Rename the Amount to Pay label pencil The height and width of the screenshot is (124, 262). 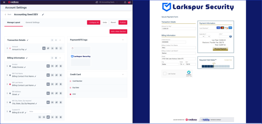pyautogui.click(x=26, y=49)
